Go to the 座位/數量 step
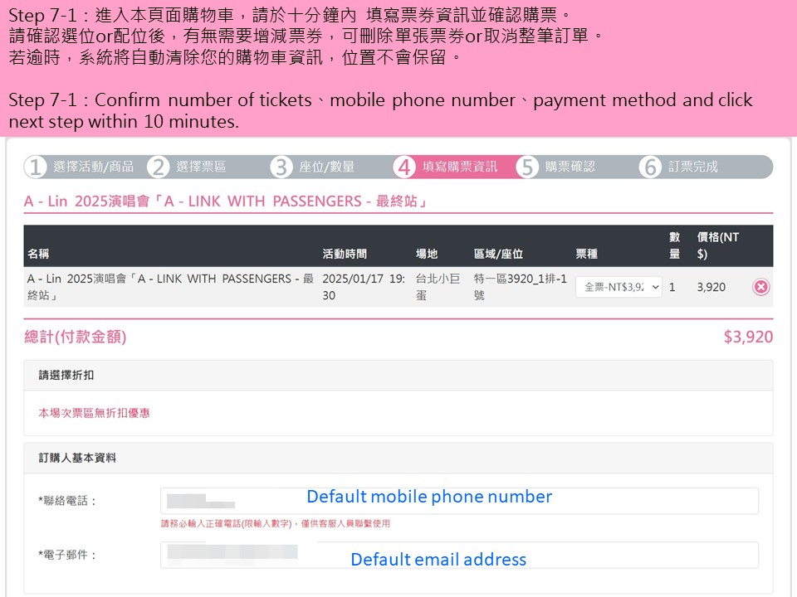 pos(327,167)
